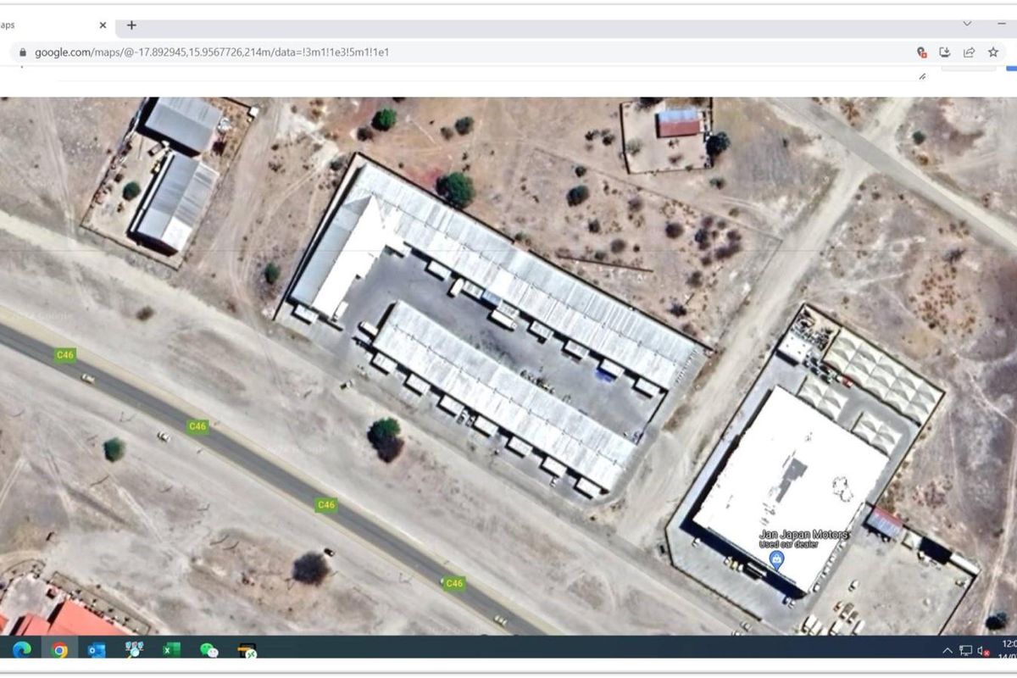
Task: Launch Excel from the taskbar
Action: tap(171, 650)
